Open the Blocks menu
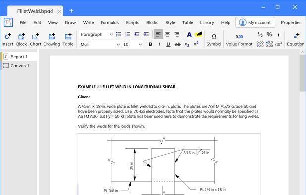Screen dimensions: 306x195 [152, 23]
